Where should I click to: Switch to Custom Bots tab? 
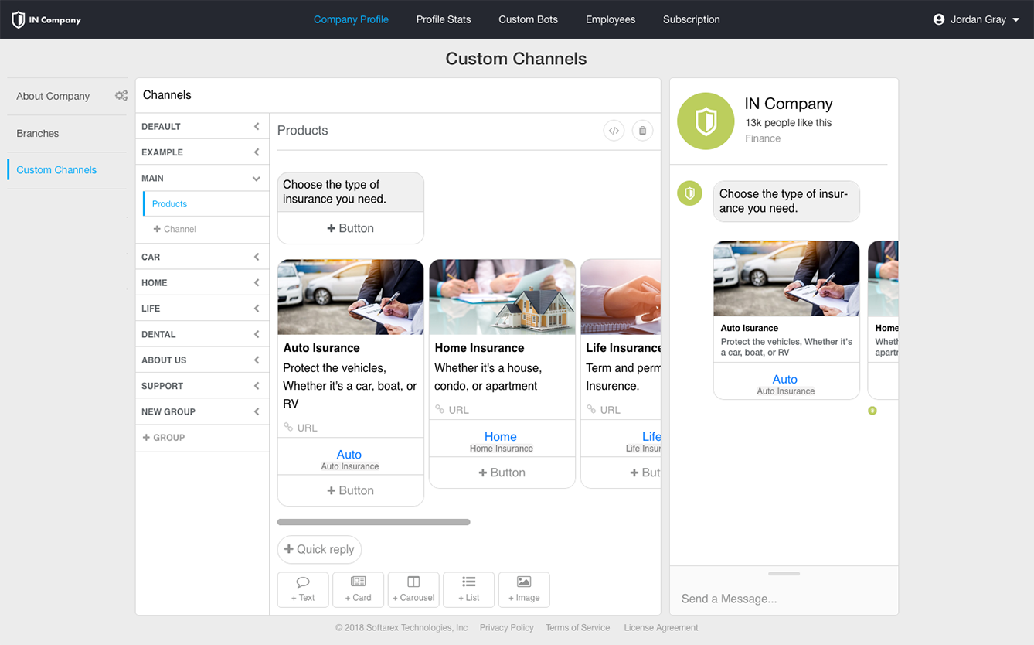click(x=528, y=19)
